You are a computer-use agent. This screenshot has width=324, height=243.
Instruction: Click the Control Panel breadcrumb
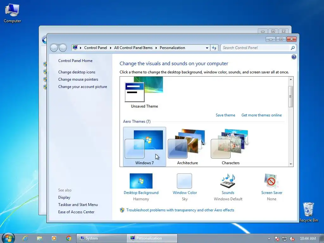tap(96, 48)
